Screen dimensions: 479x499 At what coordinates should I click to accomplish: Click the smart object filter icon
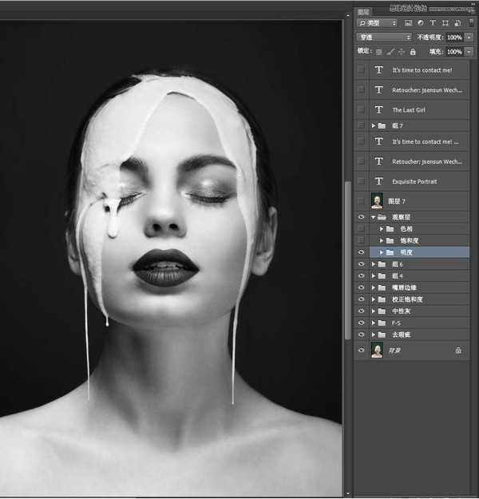click(x=457, y=23)
